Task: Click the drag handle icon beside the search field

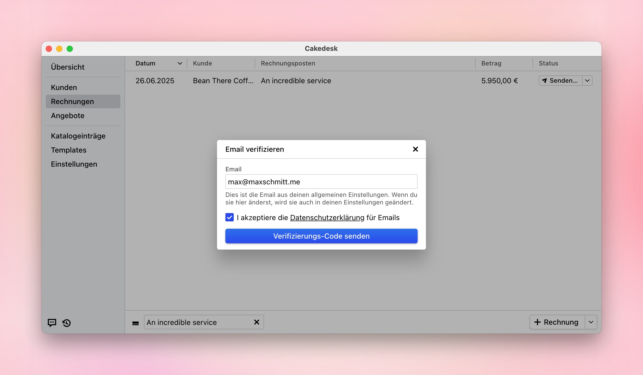Action: point(136,323)
